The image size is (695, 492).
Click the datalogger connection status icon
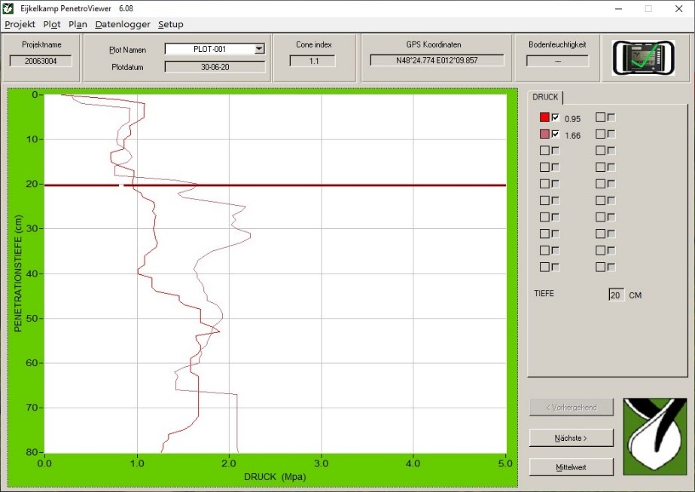pyautogui.click(x=644, y=57)
